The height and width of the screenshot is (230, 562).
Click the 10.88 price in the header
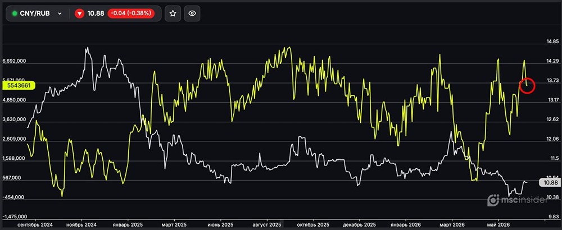point(96,13)
